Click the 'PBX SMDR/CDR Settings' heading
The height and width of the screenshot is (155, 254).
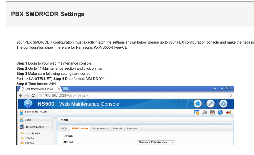coord(48,14)
